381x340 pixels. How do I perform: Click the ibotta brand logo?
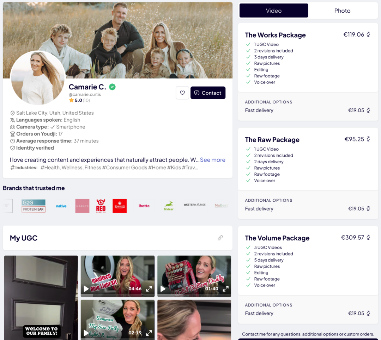tap(144, 206)
